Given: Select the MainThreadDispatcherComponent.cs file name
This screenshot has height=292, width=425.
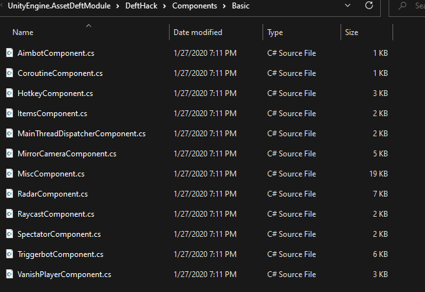Looking at the screenshot, I should (82, 134).
